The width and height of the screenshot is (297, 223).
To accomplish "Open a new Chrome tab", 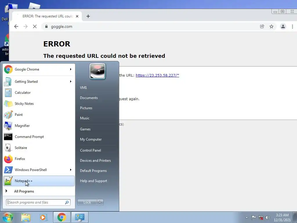I will [x=88, y=16].
